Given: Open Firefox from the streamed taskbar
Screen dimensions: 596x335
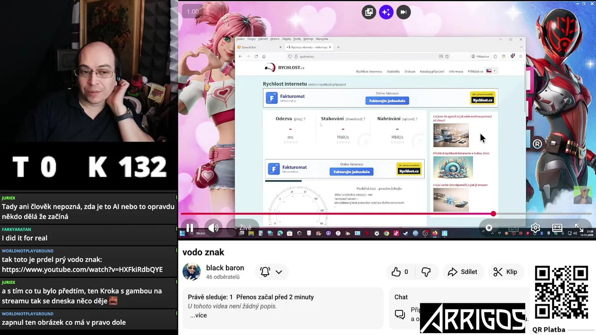Looking at the screenshot, I should (x=434, y=233).
